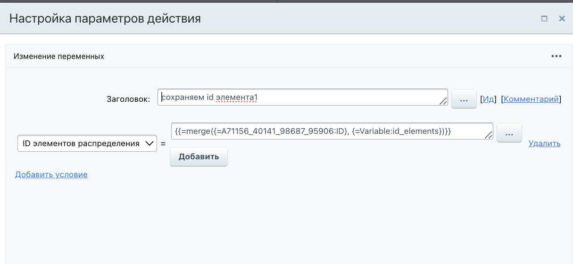This screenshot has width=573, height=264.
Task: Open the ID элементов распределения dropdown
Action: 87,143
